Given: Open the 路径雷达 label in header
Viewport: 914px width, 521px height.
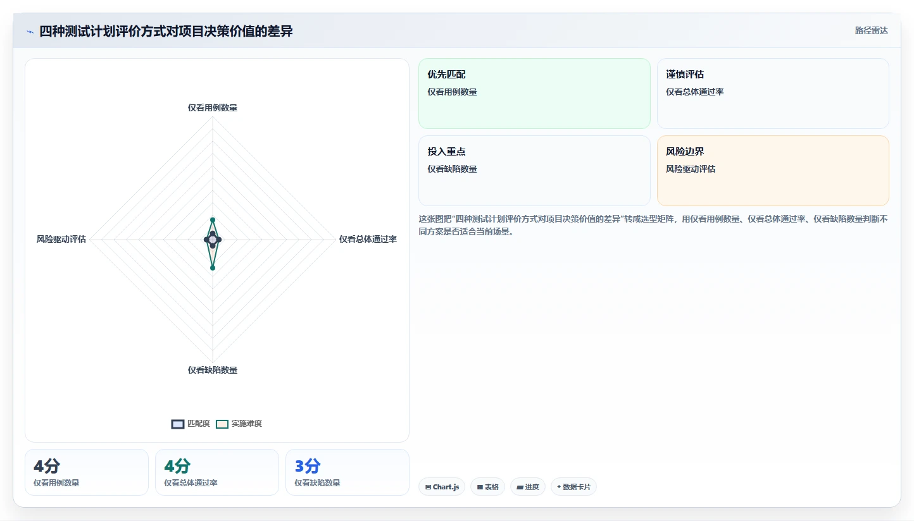Looking at the screenshot, I should point(871,30).
